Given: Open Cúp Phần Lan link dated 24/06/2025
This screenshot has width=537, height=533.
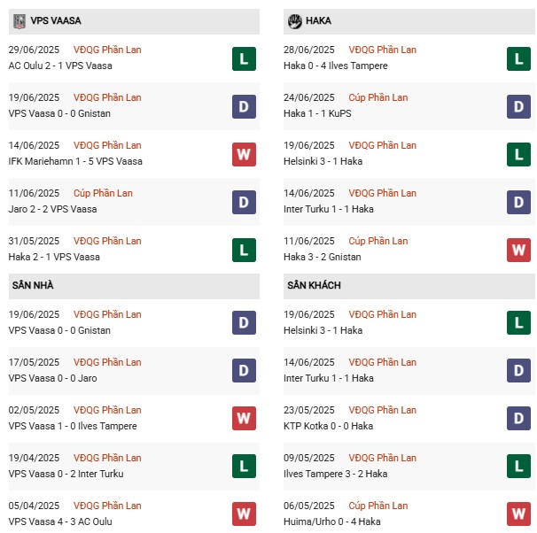Looking at the screenshot, I should point(378,98).
